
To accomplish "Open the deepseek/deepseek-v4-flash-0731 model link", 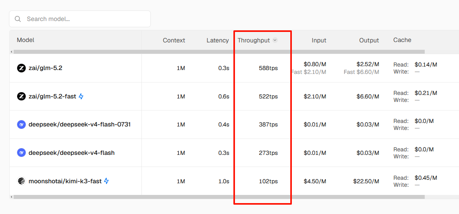I will (x=79, y=125).
